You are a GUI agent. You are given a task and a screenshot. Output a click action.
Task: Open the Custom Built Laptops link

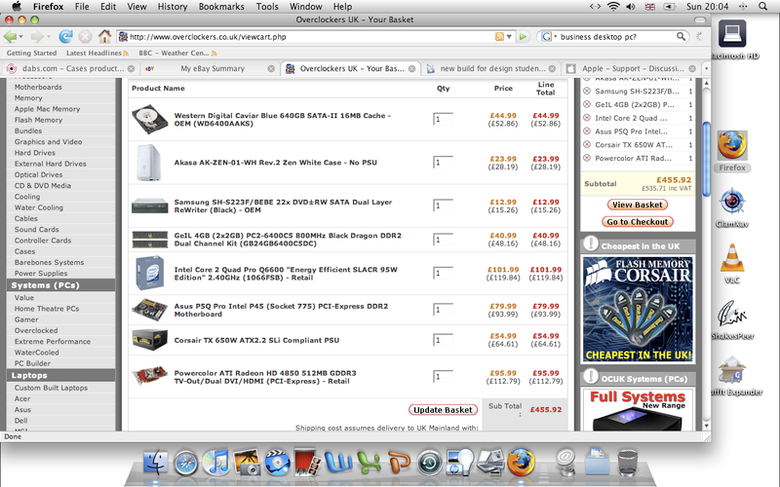51,388
